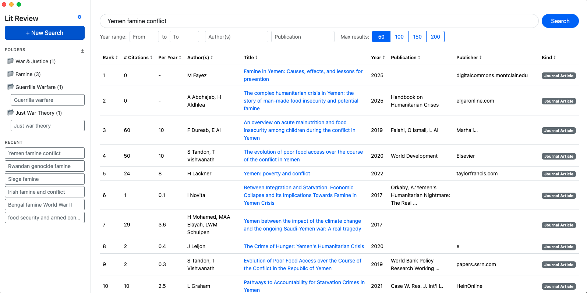Select recent 'Bengal famine World War II'
The height and width of the screenshot is (293, 587).
click(45, 205)
